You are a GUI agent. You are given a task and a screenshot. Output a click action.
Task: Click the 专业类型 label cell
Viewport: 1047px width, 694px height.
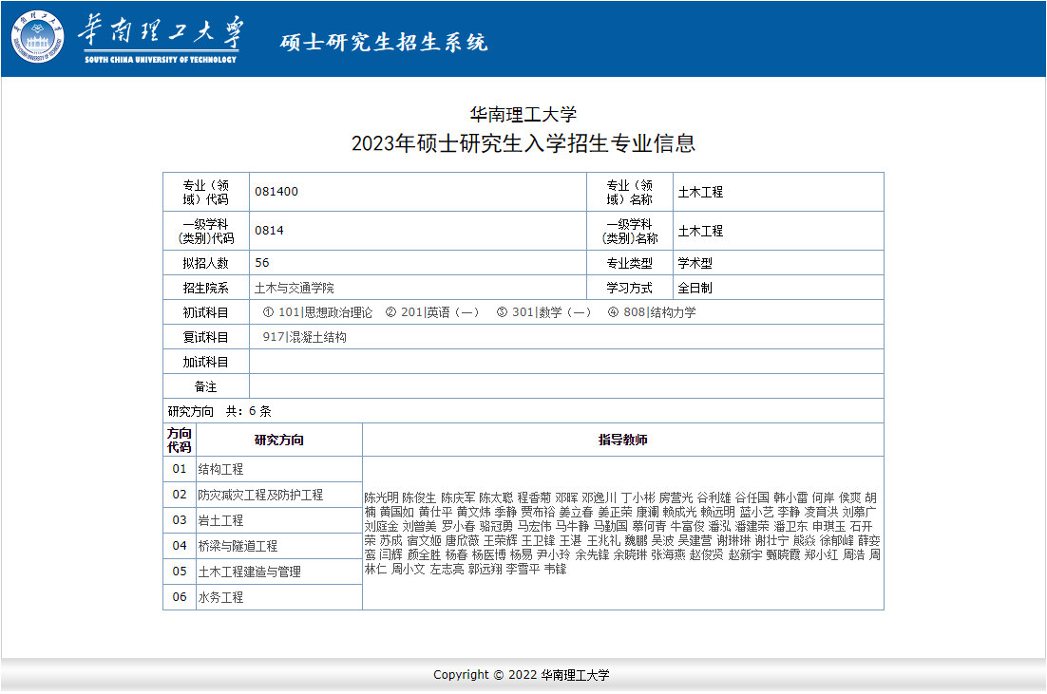(x=630, y=263)
